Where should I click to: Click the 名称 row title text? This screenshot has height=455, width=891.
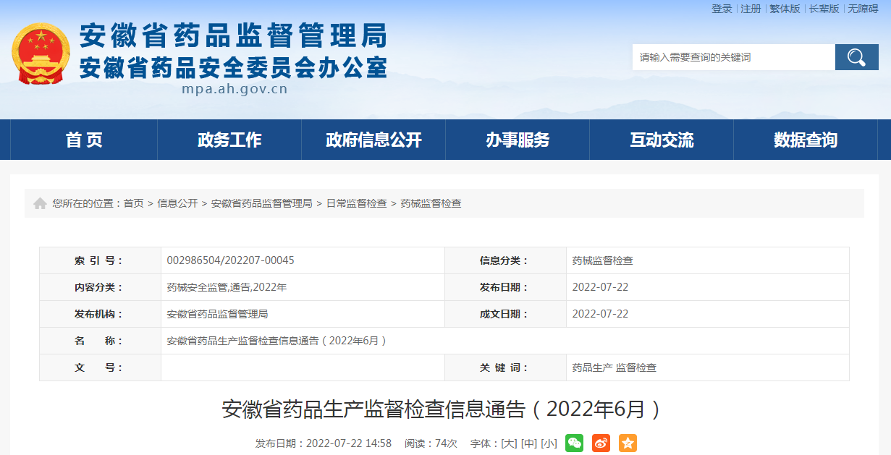point(276,341)
